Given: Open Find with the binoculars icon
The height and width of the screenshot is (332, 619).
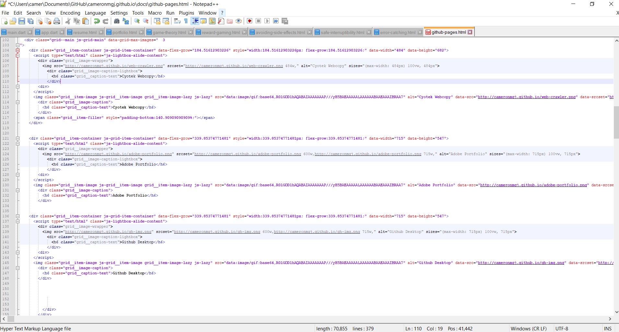Looking at the screenshot, I should (x=117, y=21).
